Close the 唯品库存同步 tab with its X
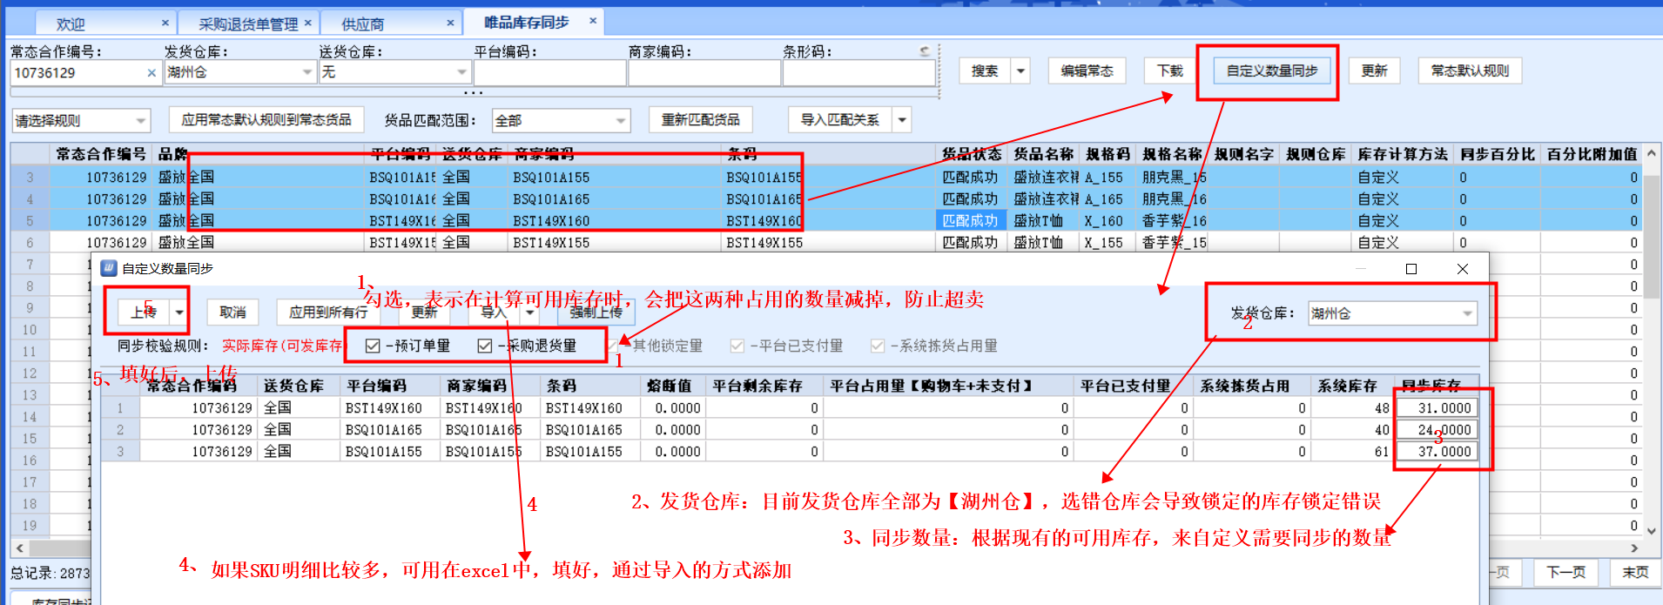 [x=593, y=21]
